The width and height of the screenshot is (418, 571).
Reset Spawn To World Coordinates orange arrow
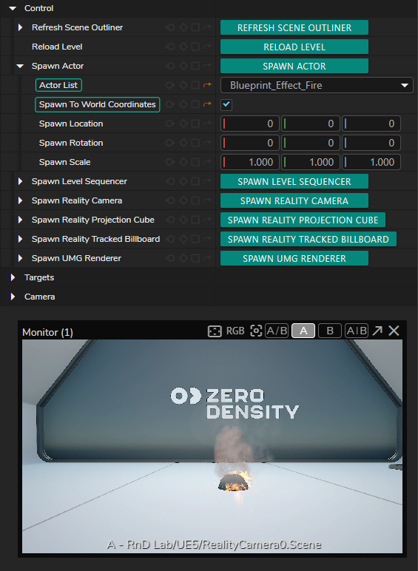[207, 104]
